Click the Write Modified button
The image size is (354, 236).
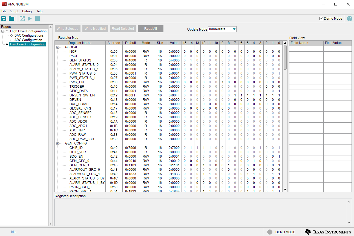tap(95, 29)
